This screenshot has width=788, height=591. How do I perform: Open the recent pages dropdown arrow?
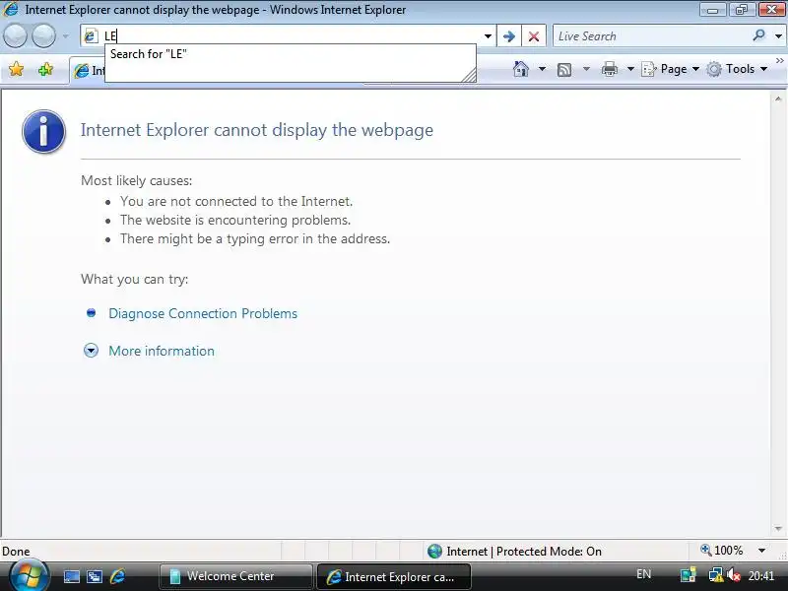click(66, 36)
